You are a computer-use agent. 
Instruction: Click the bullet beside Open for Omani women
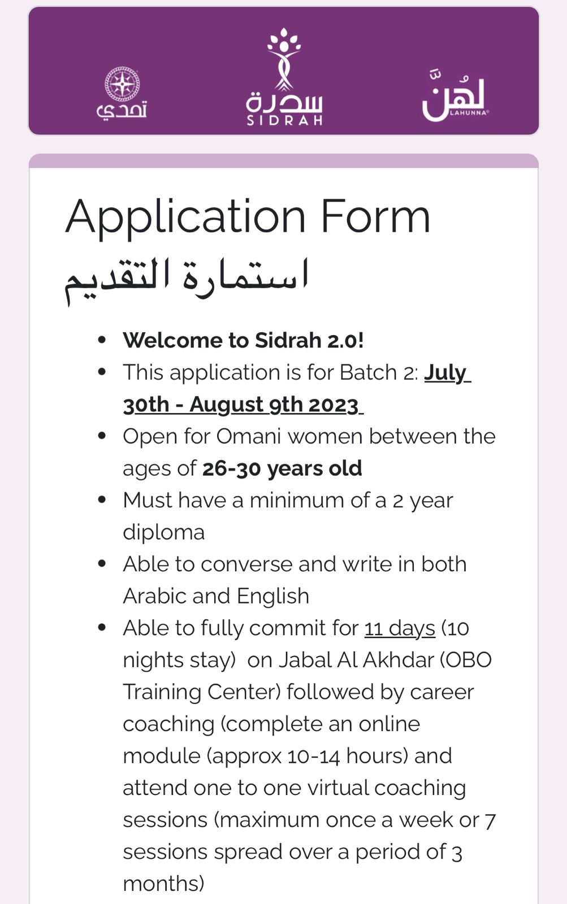click(x=102, y=436)
